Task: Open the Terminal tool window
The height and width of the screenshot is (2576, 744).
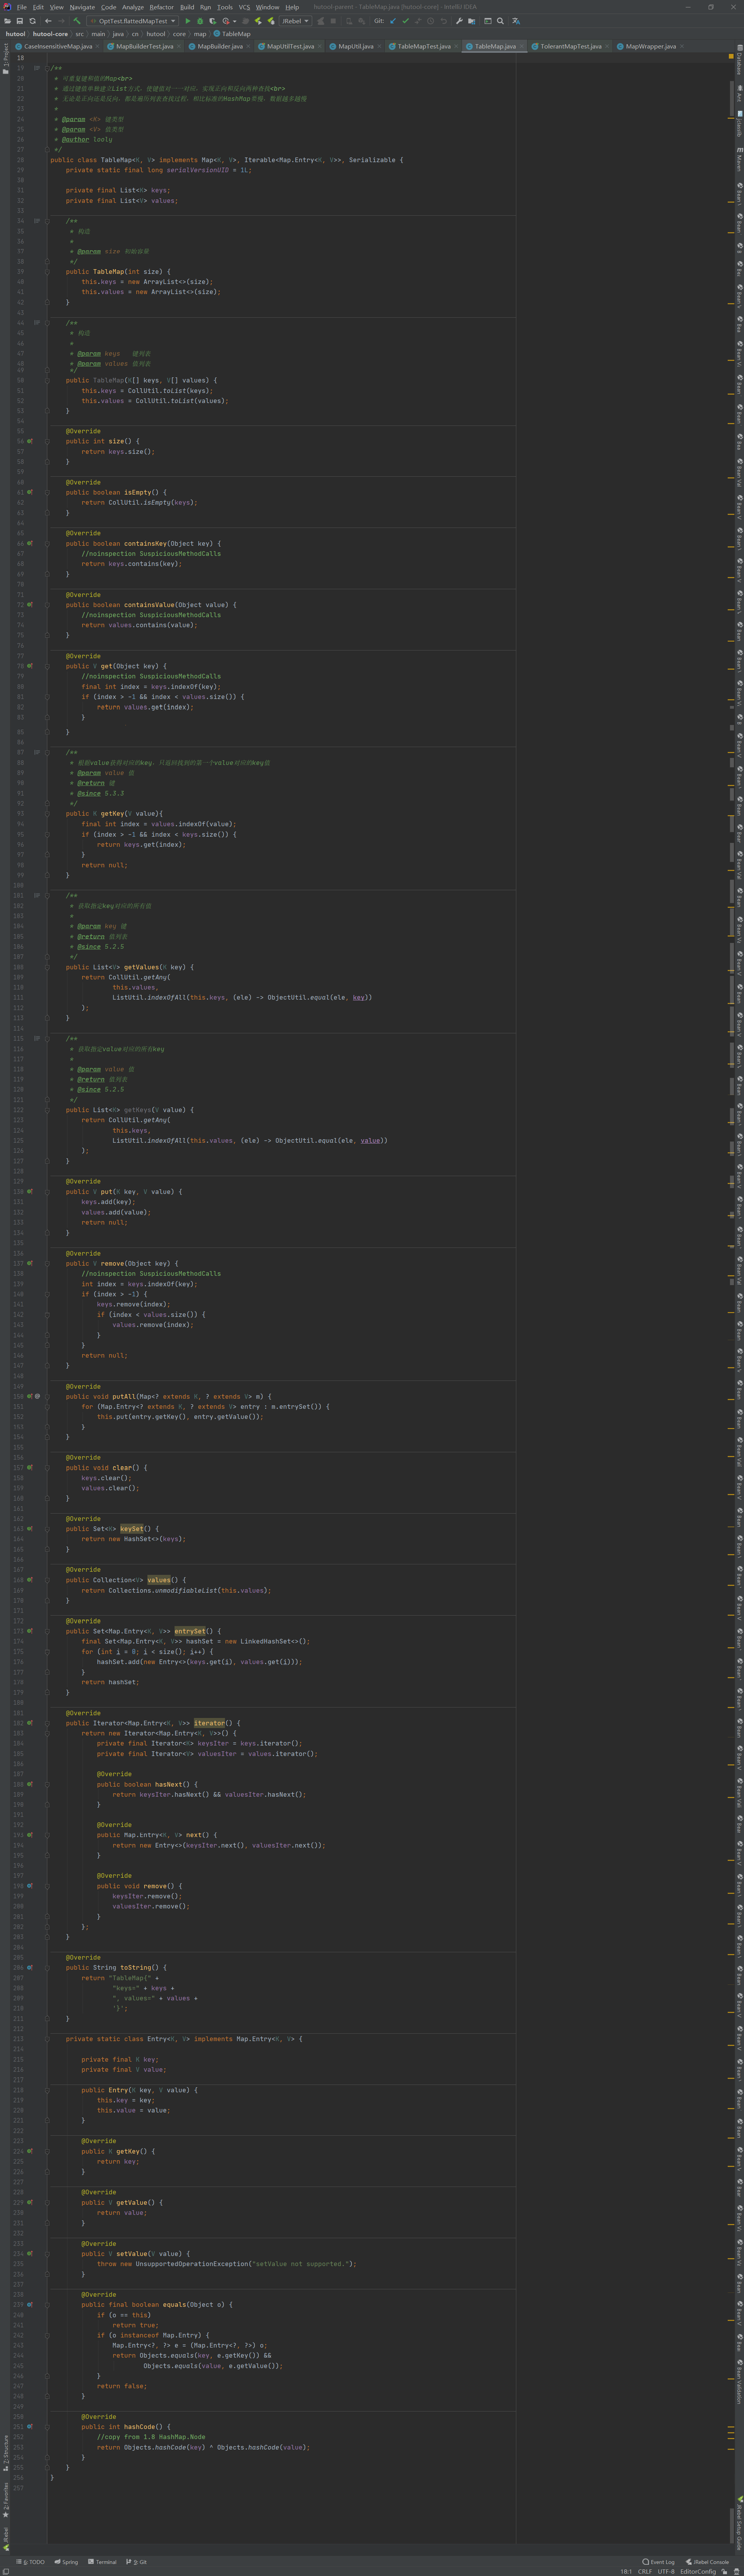Action: [x=102, y=2562]
